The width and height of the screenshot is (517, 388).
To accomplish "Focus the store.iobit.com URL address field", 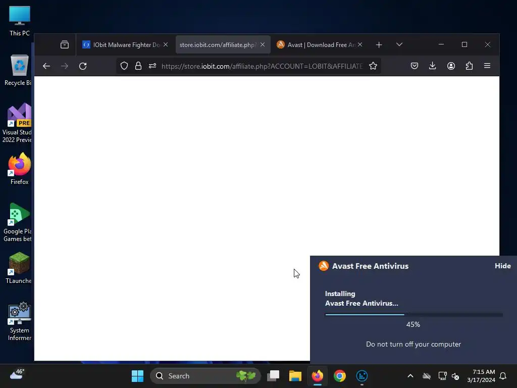I will coord(262,66).
